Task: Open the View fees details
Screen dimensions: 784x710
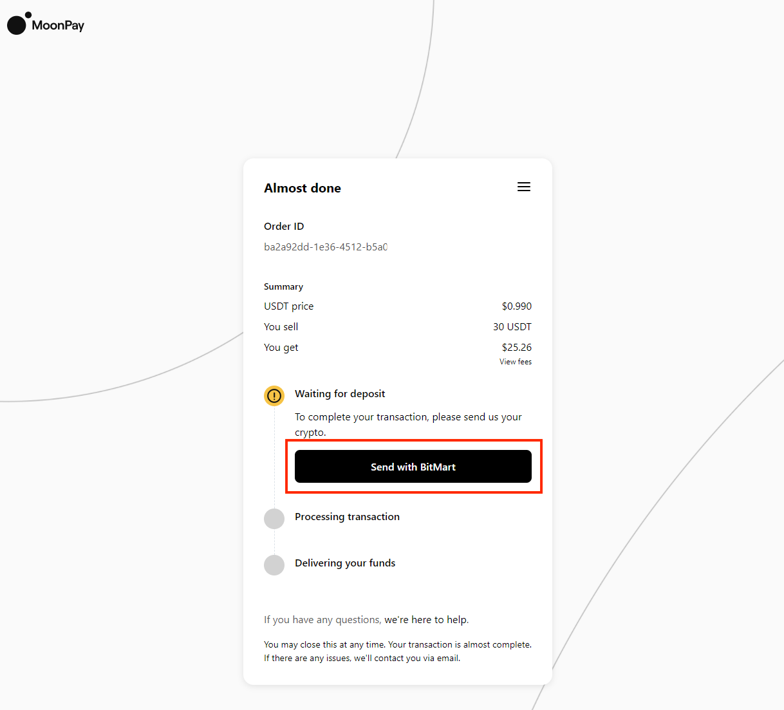Action: [x=515, y=361]
